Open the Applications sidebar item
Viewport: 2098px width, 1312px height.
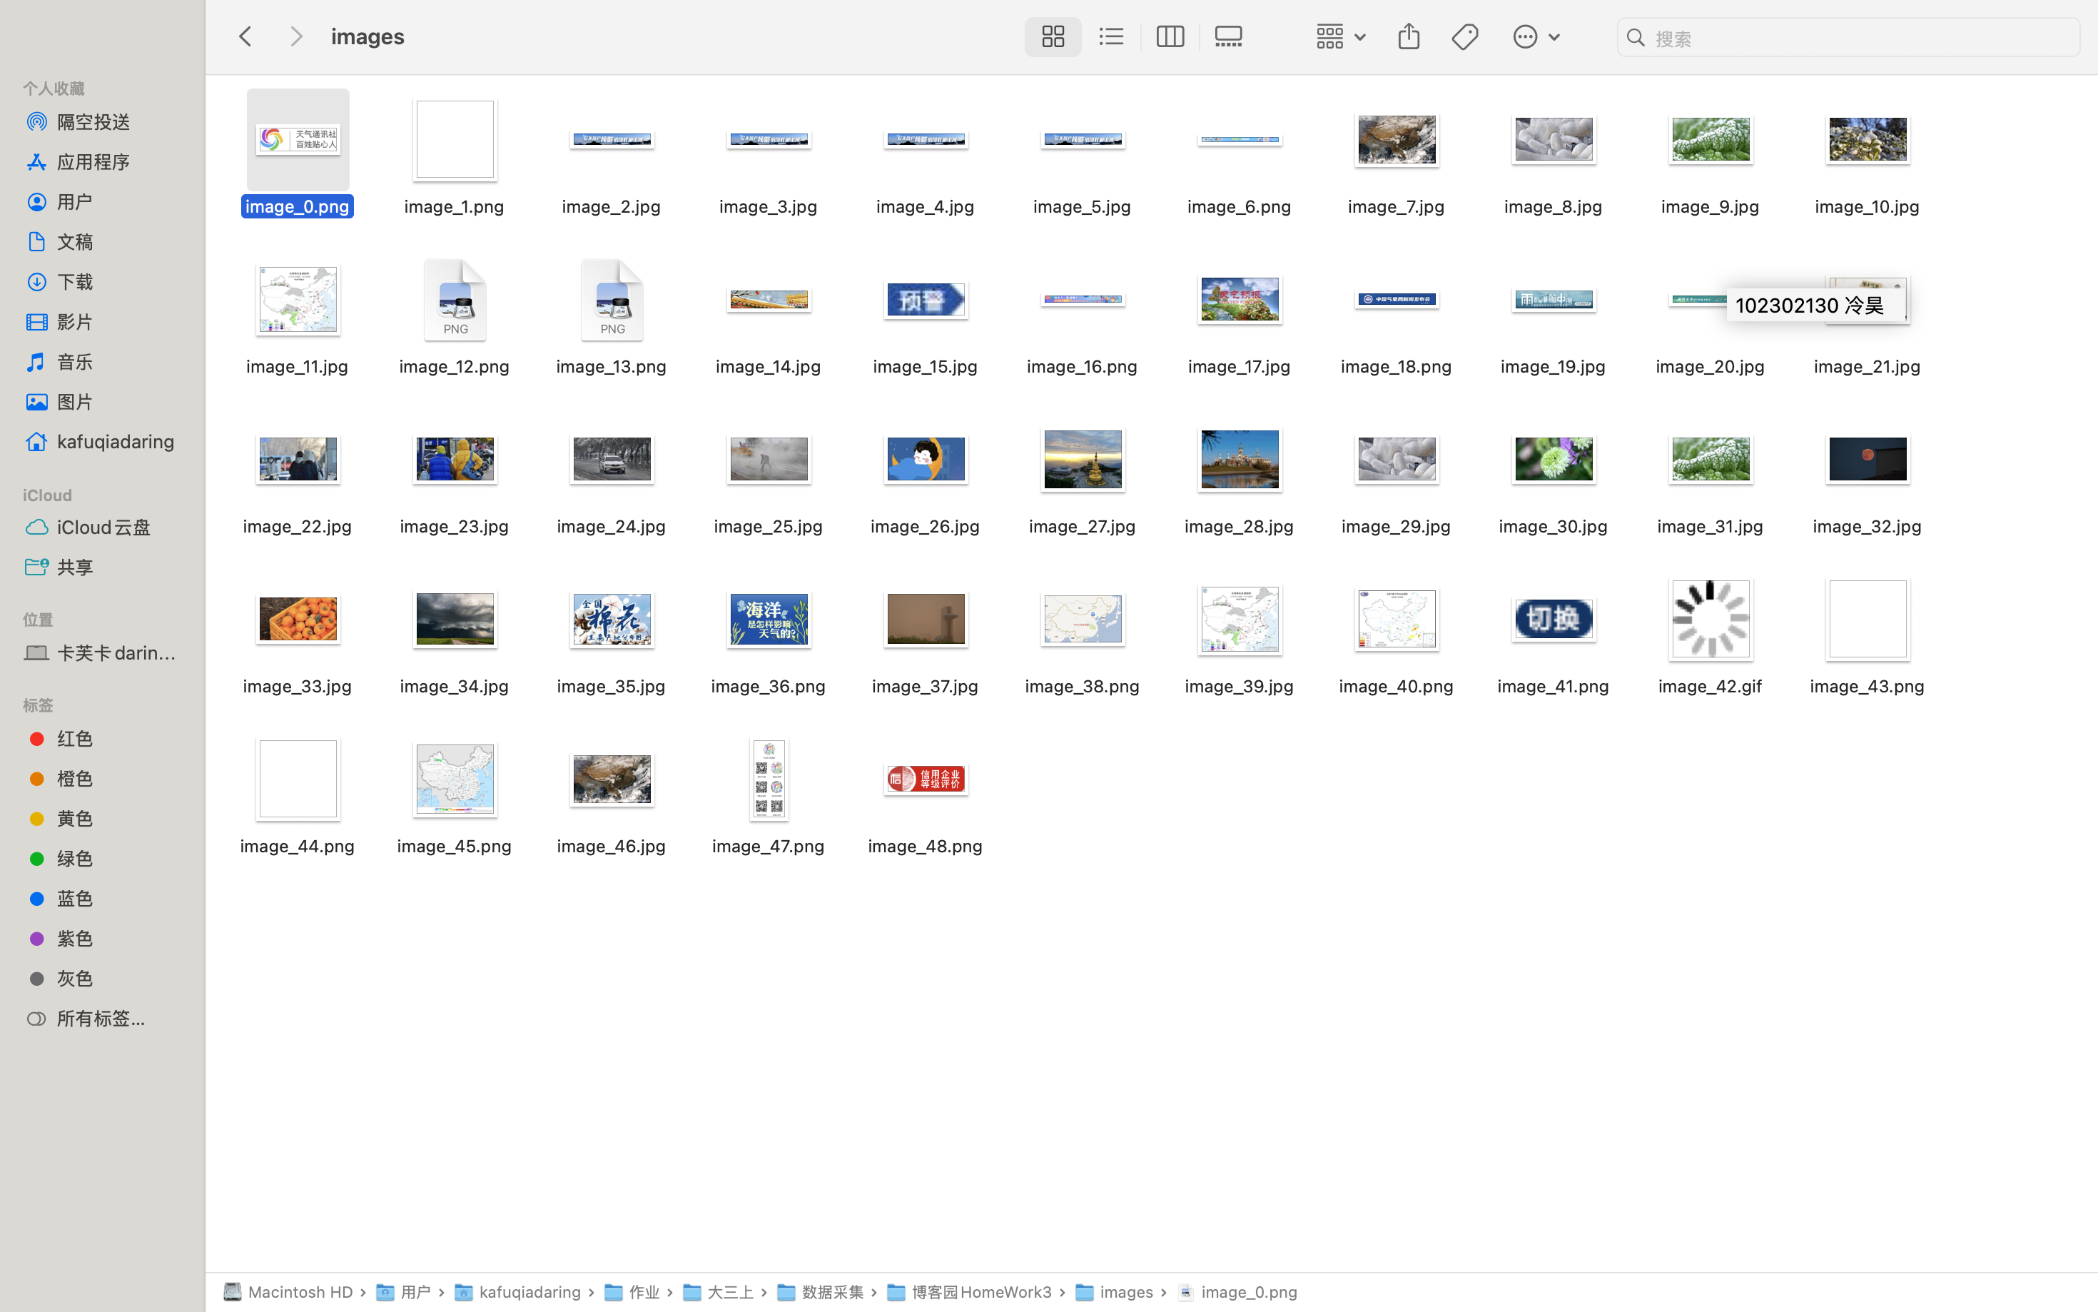[93, 161]
